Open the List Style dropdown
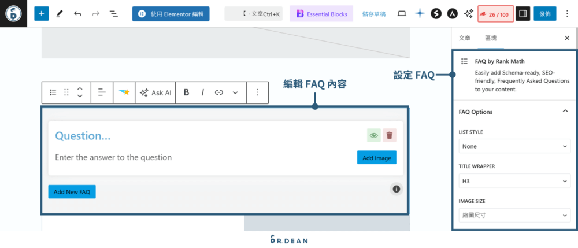Image resolution: width=578 pixels, height=248 pixels. click(x=514, y=146)
